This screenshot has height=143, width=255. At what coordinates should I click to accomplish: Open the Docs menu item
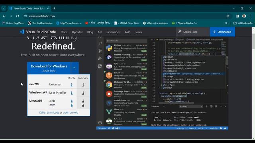(x=64, y=32)
